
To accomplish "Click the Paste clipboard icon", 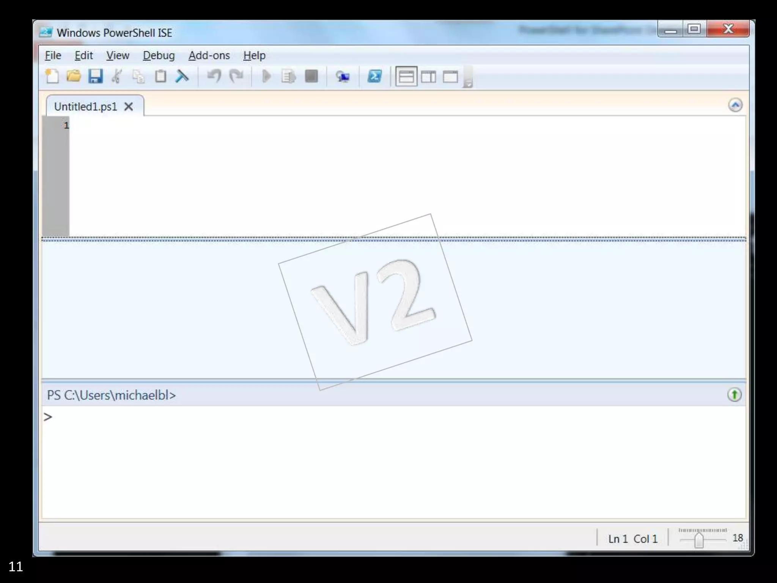I will point(160,76).
